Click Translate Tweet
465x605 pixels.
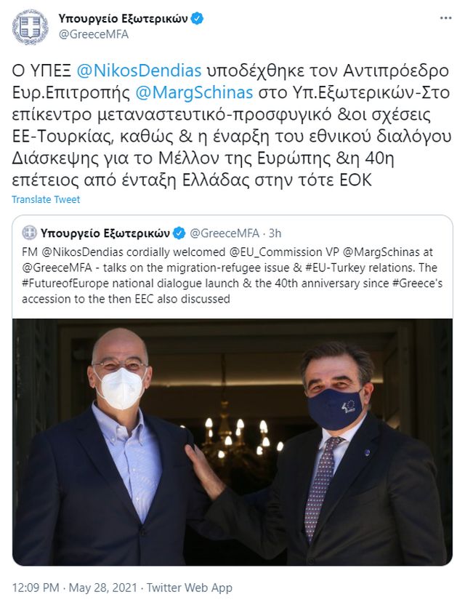coord(46,199)
